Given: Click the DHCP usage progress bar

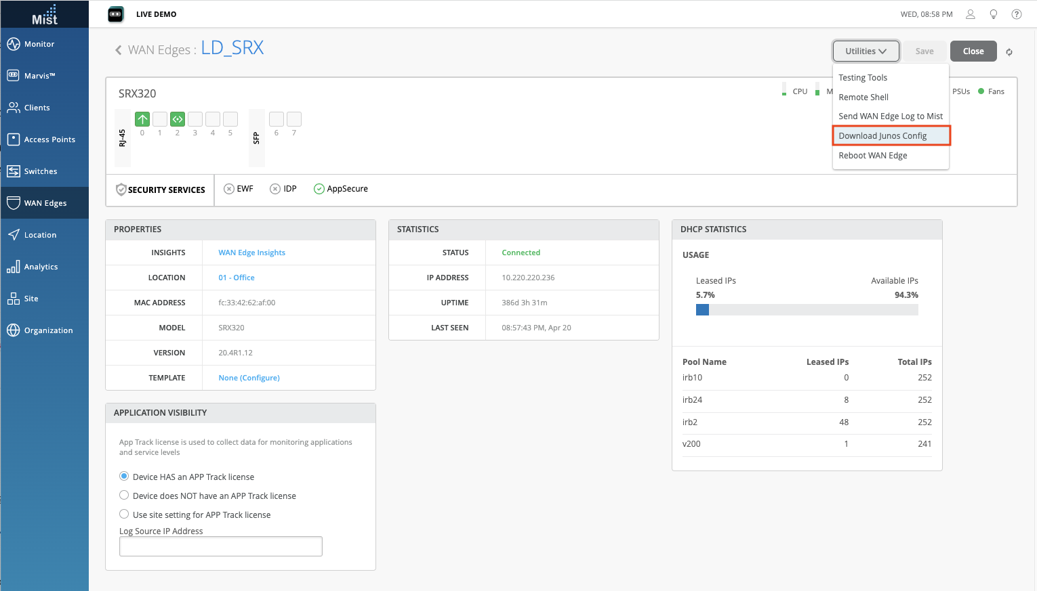Looking at the screenshot, I should [807, 310].
